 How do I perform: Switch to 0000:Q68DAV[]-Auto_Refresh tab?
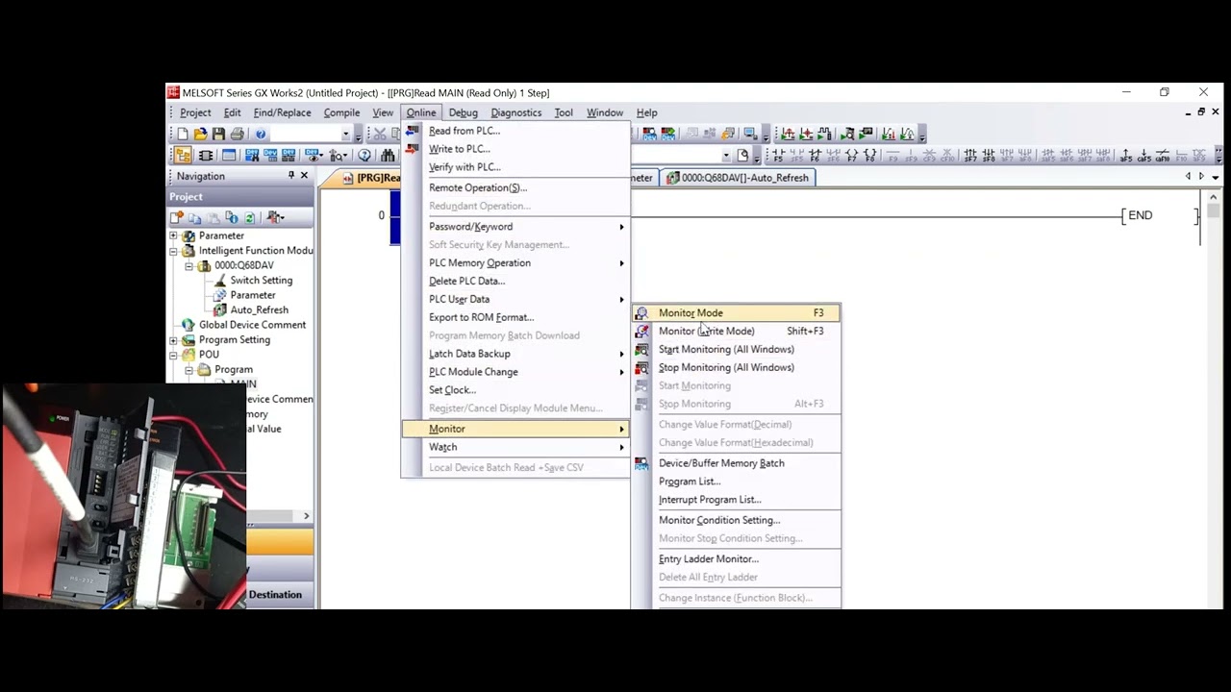pyautogui.click(x=738, y=178)
